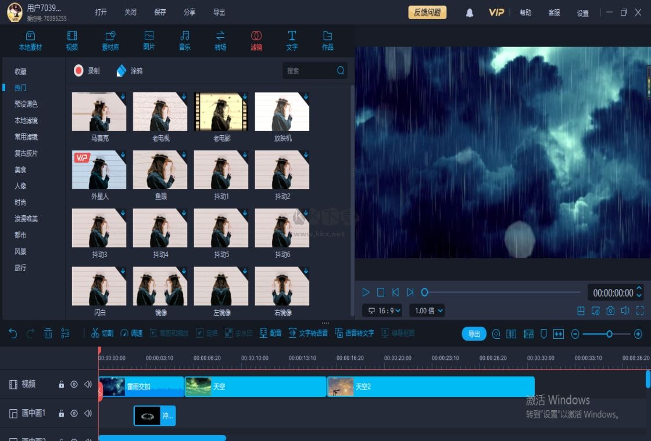The image size is (651, 441).
Task: Click the notification bell icon
Action: [x=470, y=13]
